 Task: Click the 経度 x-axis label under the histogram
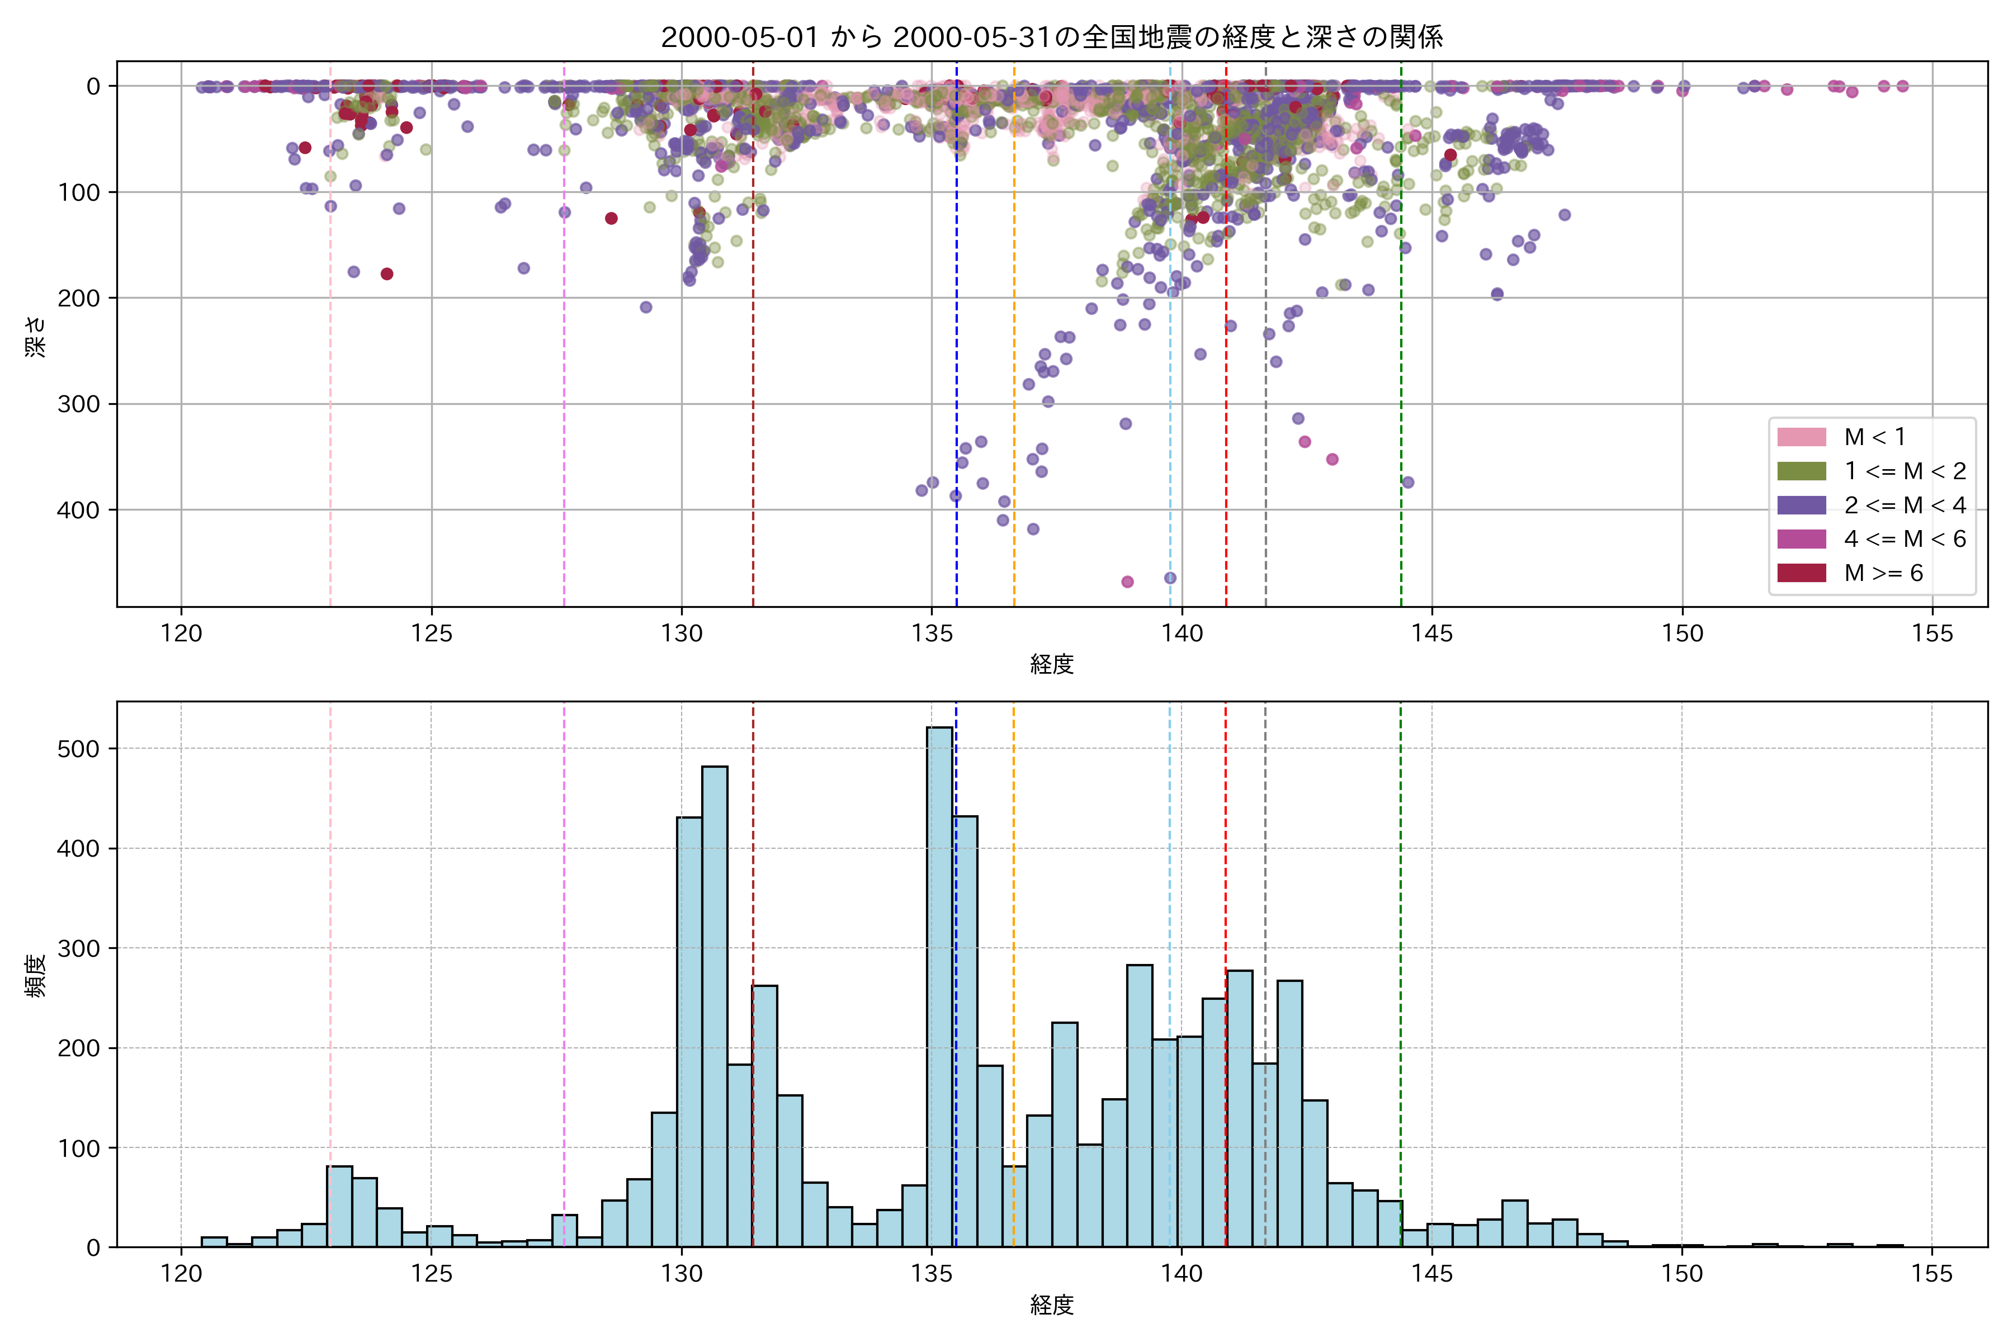(1052, 1305)
